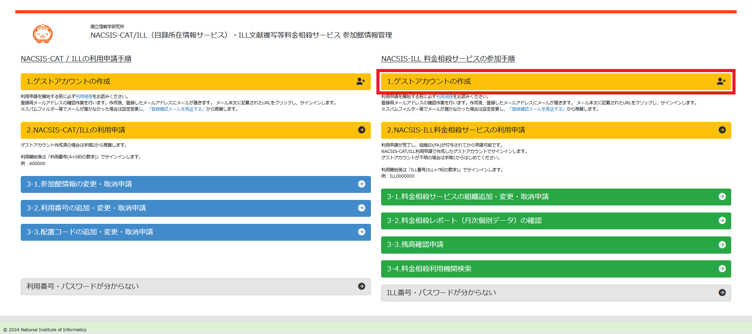Image resolution: width=752 pixels, height=334 pixels.
Task: Select 3-1.参加館情報の変更・取消申請
Action: 196,184
